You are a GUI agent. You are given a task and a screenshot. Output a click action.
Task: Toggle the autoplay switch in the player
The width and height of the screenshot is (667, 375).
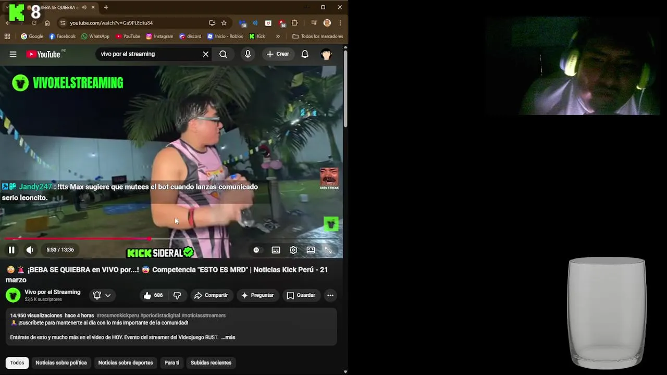256,250
